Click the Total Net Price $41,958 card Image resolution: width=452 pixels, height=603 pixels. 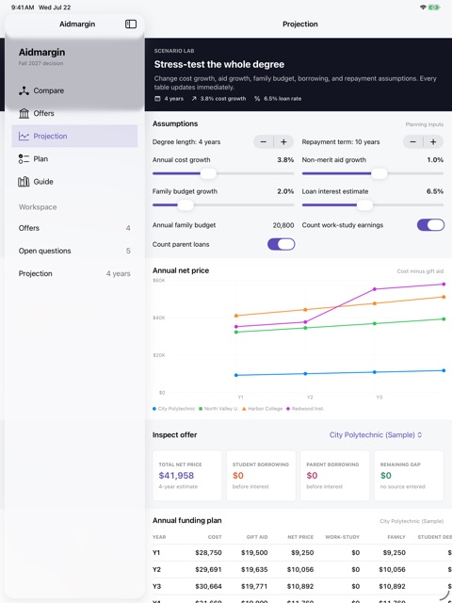pyautogui.click(x=187, y=476)
